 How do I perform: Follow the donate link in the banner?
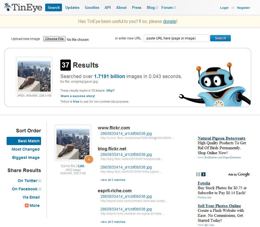[170, 22]
